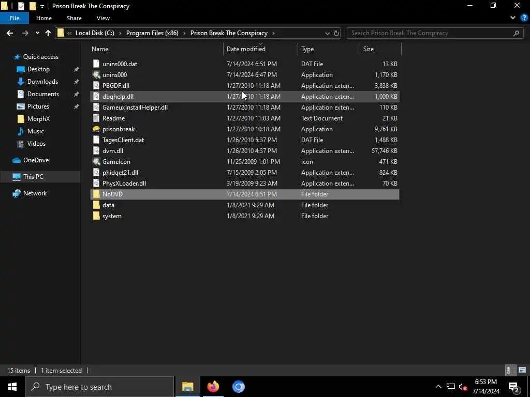Open Videos in navigation pane
Screen dimensions: 530x397
[x=36, y=144]
